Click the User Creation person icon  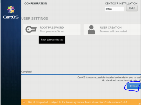point(91,30)
